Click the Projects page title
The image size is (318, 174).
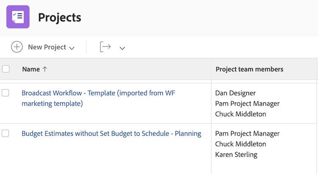[59, 17]
